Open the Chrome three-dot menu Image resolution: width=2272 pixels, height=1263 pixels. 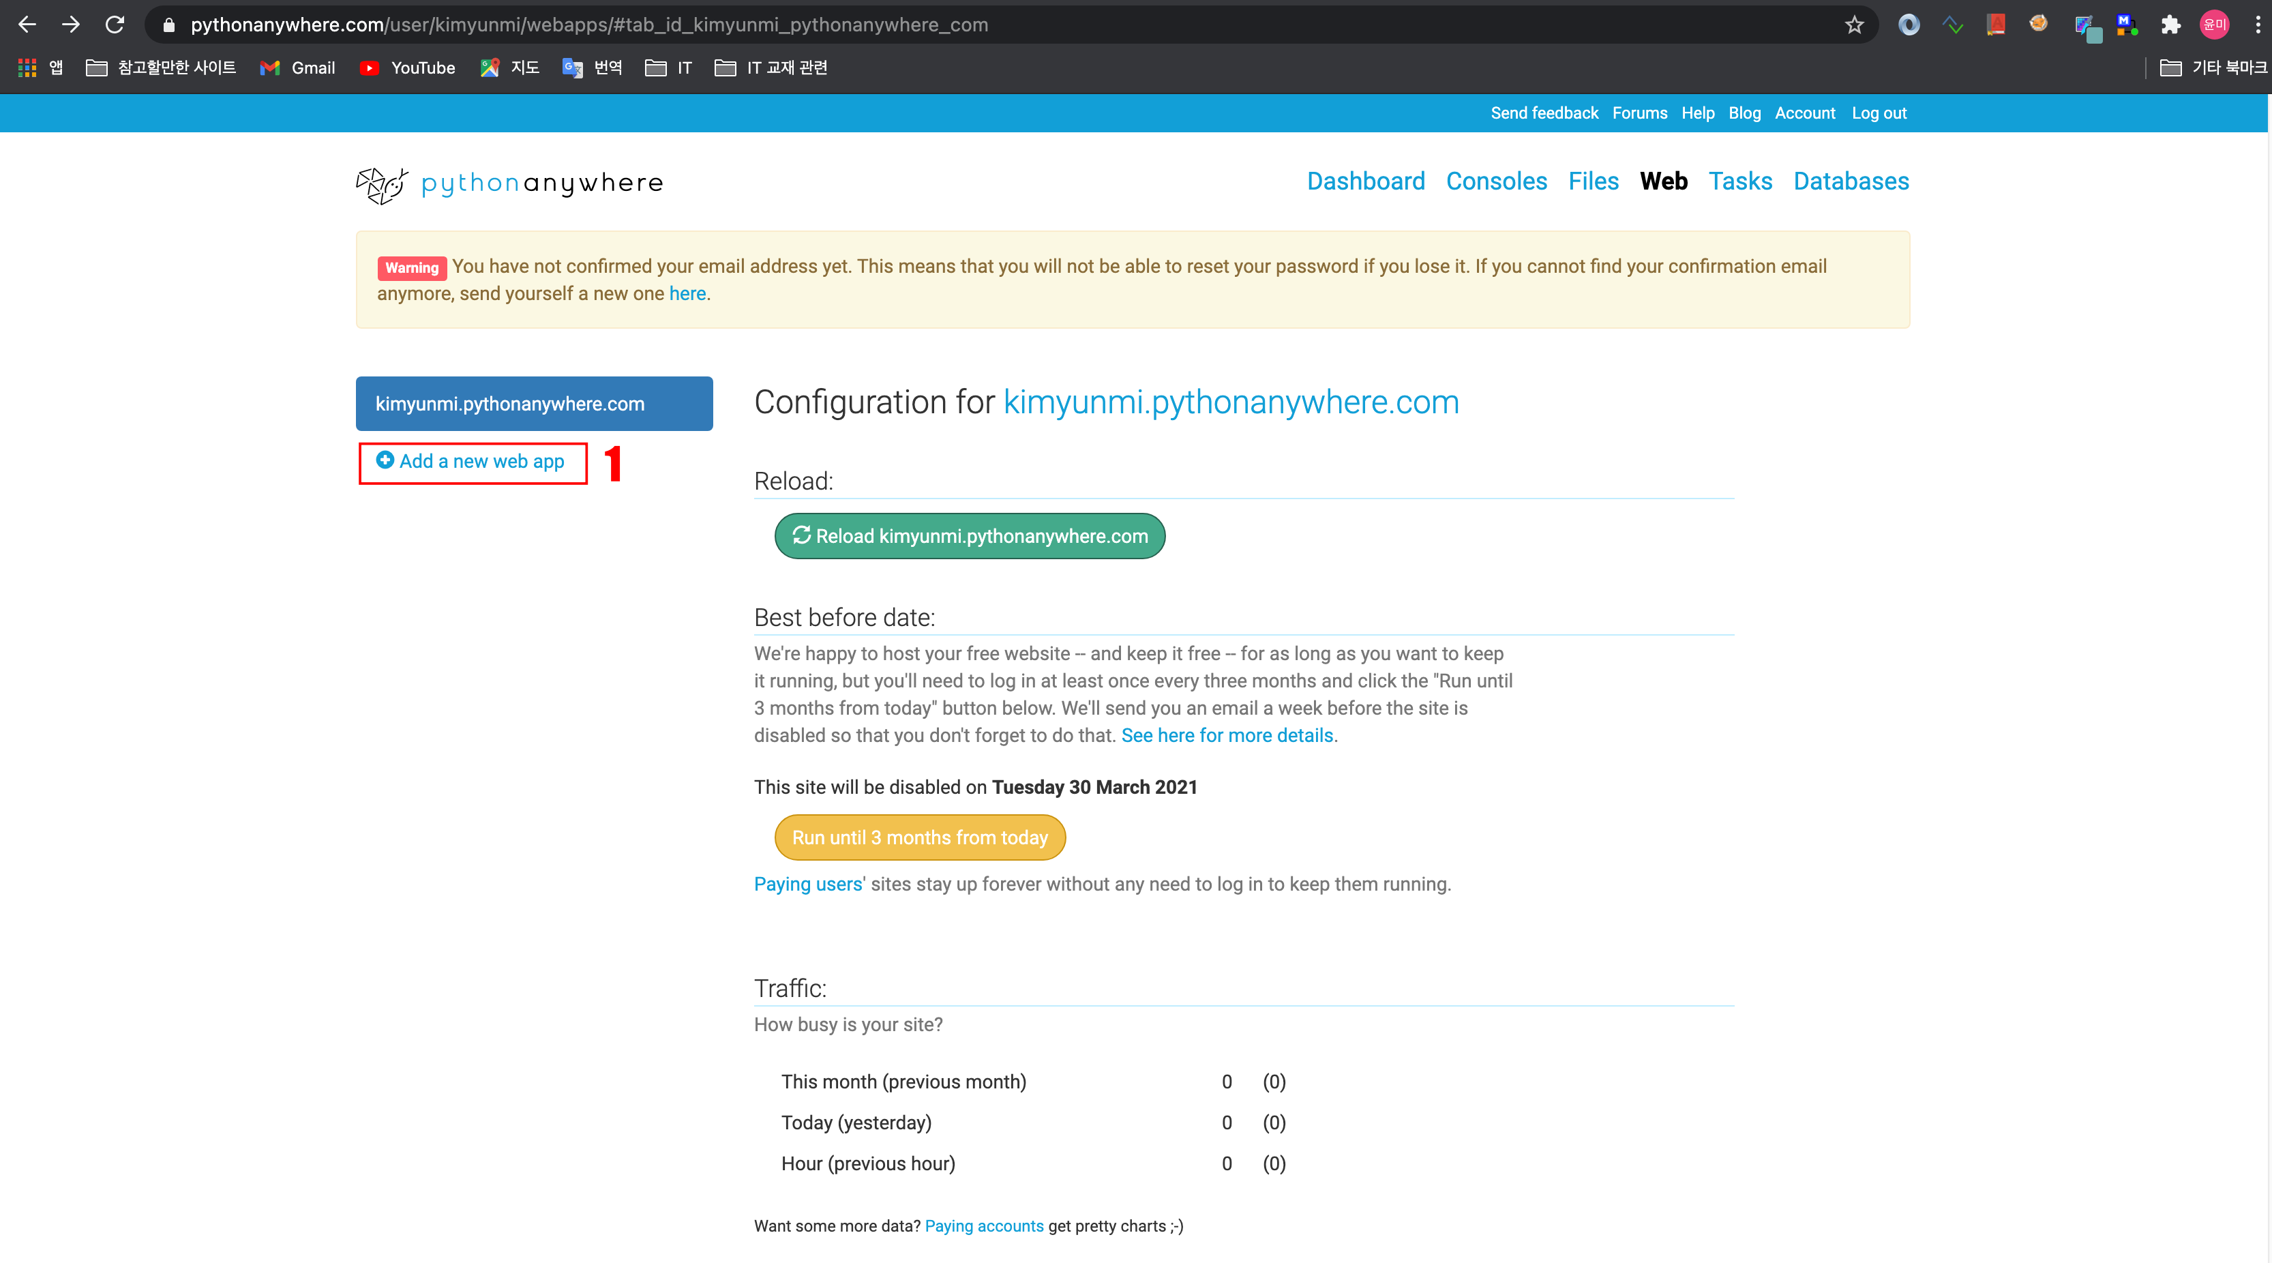point(2257,25)
